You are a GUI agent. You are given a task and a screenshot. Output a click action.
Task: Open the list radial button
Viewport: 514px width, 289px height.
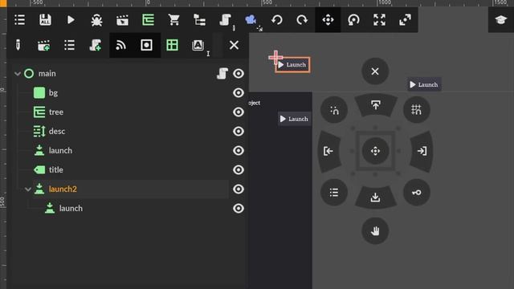[334, 193]
